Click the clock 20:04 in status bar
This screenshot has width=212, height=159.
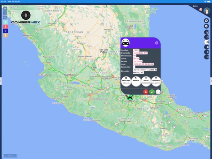[x=4, y=2]
